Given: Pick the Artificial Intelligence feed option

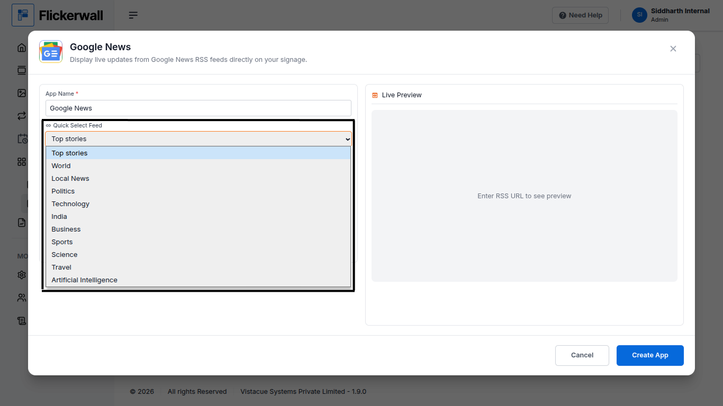Looking at the screenshot, I should coord(198,280).
